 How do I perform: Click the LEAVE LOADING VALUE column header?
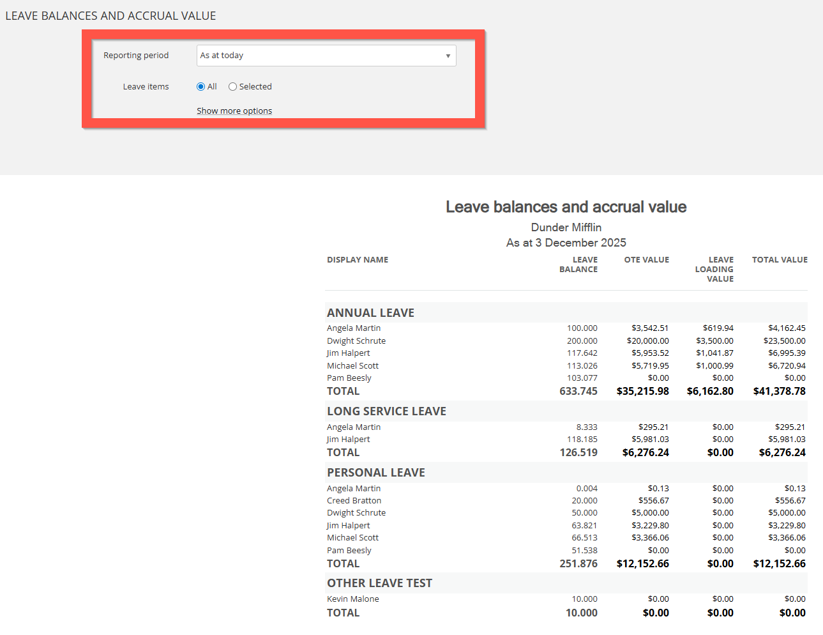tap(714, 270)
